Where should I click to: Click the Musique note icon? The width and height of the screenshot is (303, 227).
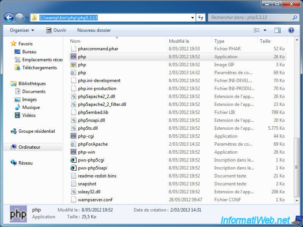pos(17,107)
